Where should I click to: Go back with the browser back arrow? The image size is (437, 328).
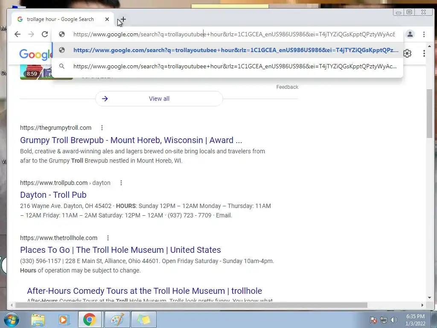click(x=17, y=34)
